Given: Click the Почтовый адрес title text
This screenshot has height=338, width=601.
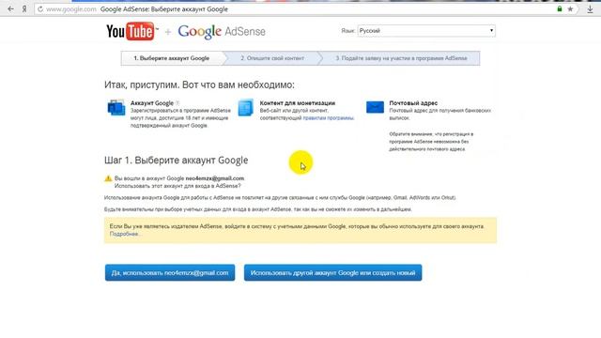Looking at the screenshot, I should coord(413,103).
